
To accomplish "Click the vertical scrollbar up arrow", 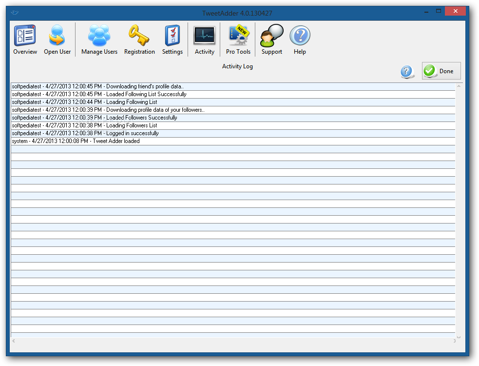I will click(459, 86).
